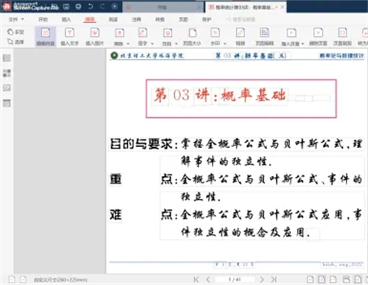
Task: Open the thumbnails panel in left sidebar
Action: (x=7, y=74)
